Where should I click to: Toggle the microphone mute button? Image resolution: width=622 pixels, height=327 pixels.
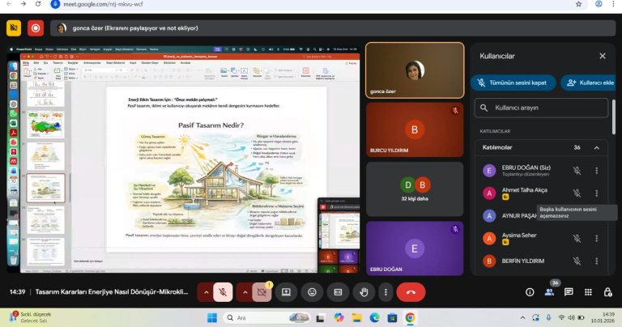coord(224,292)
